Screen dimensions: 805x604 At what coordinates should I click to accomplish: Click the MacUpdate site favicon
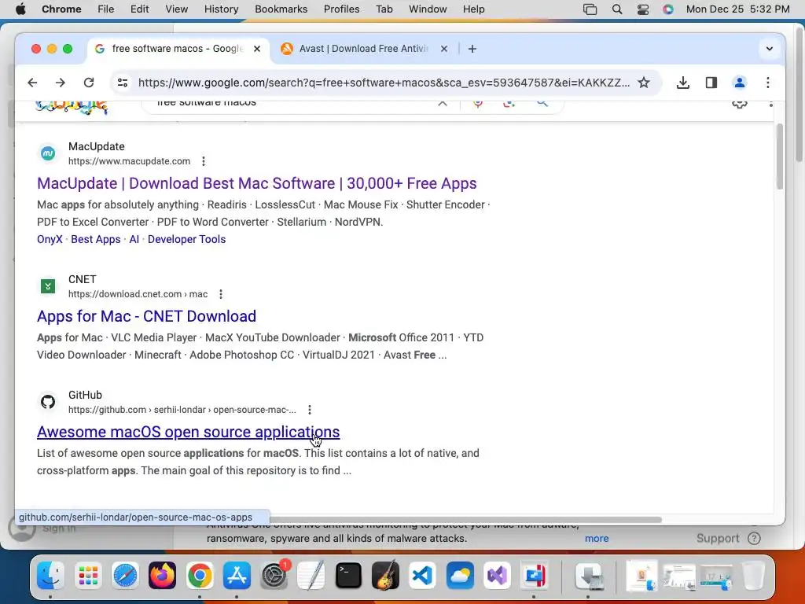pyautogui.click(x=48, y=153)
